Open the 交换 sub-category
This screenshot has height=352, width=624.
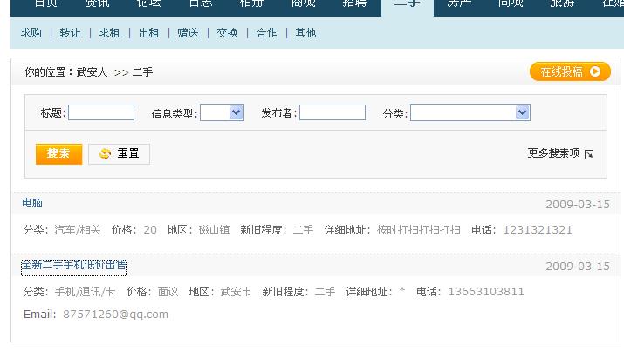coord(227,33)
